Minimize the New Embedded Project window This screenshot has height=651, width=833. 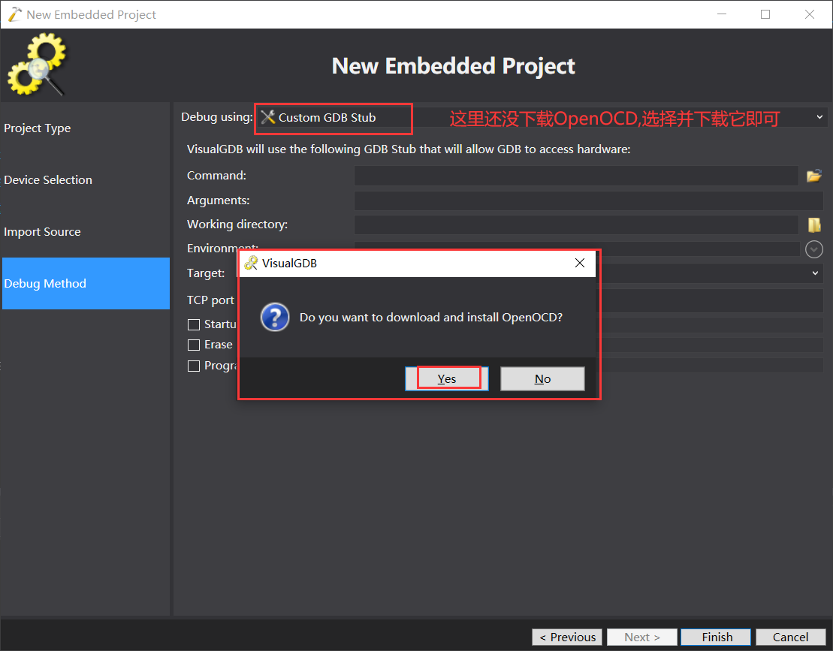[x=721, y=14]
